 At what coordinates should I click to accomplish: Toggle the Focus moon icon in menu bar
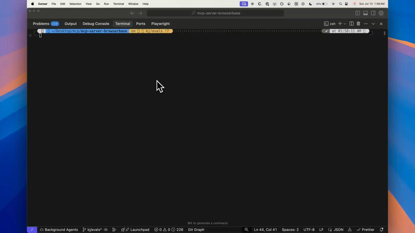[310, 4]
